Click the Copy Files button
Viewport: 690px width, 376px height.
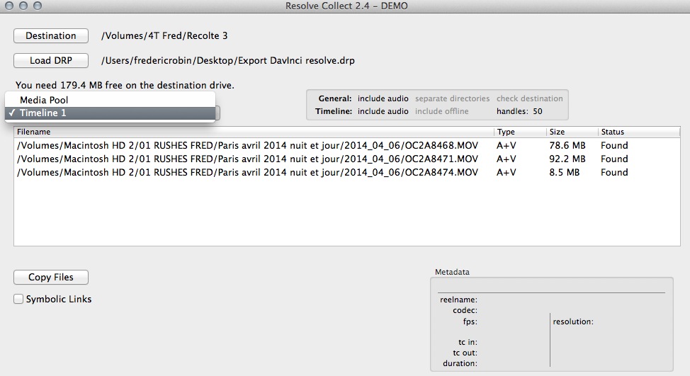click(x=51, y=277)
